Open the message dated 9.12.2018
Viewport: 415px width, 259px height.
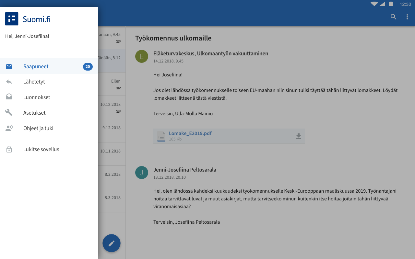click(x=112, y=130)
